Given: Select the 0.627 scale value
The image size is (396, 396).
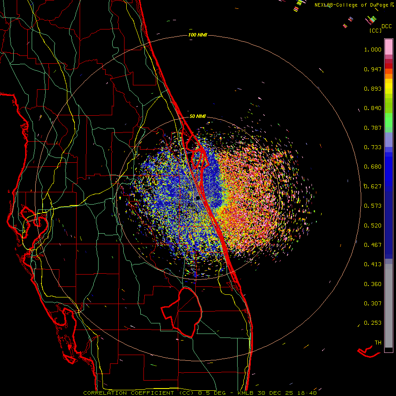Looking at the screenshot, I should [x=373, y=187].
